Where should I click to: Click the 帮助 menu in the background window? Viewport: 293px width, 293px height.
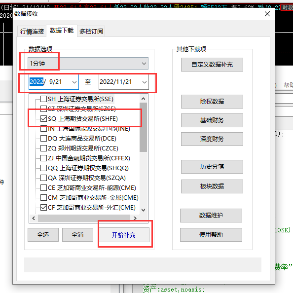[x=288, y=85]
